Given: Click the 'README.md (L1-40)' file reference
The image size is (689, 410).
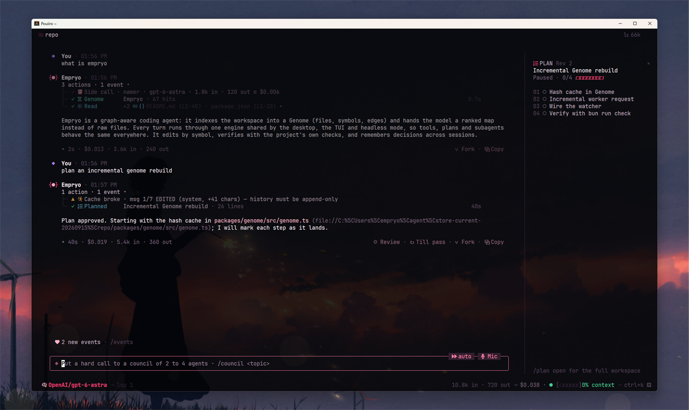Looking at the screenshot, I should pos(174,106).
